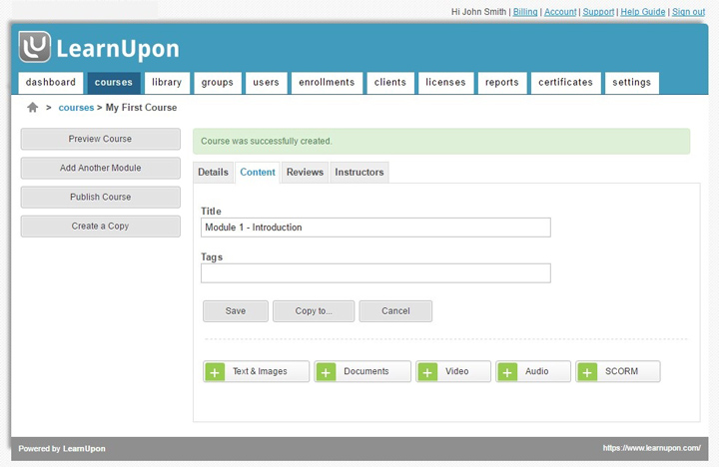Go to the groups tab
This screenshot has height=467, width=719.
[218, 83]
